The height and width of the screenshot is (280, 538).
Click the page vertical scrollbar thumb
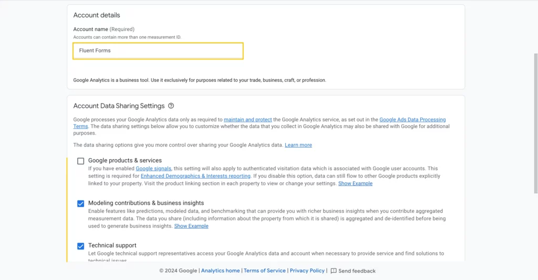[535, 123]
